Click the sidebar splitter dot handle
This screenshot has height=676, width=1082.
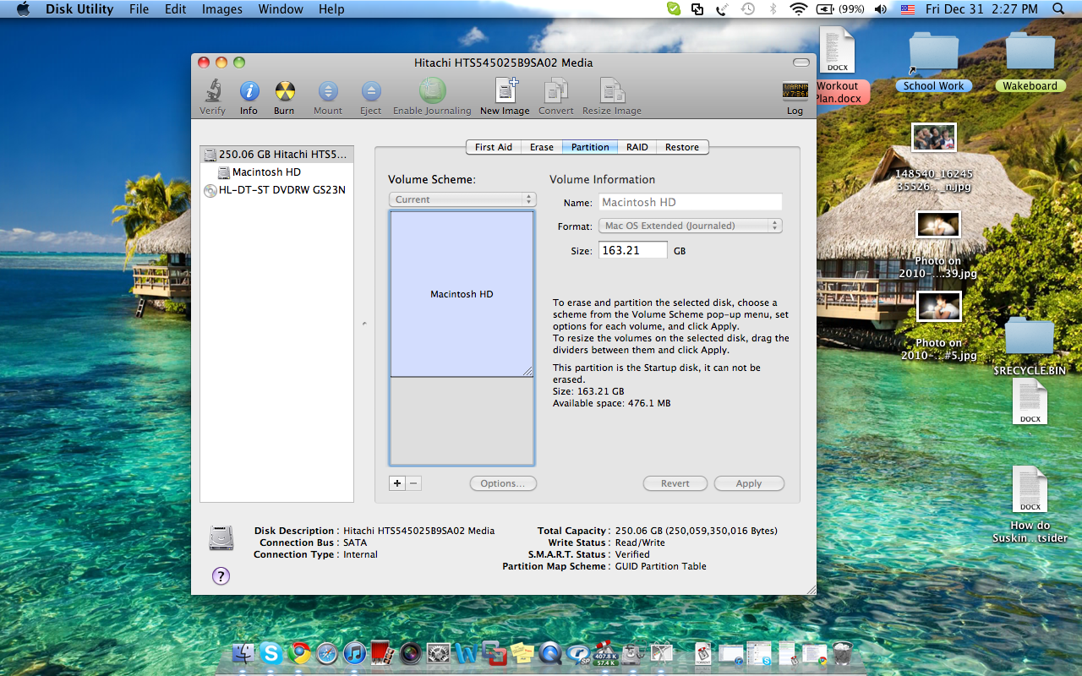(364, 324)
